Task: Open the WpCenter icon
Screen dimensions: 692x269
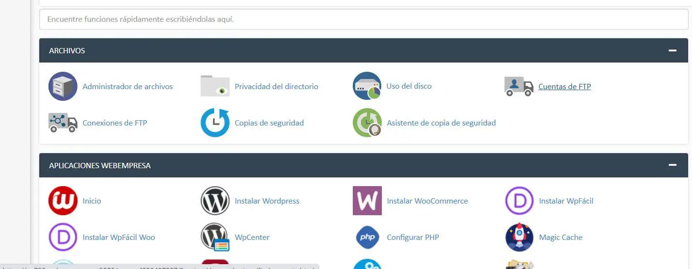Action: tap(215, 237)
